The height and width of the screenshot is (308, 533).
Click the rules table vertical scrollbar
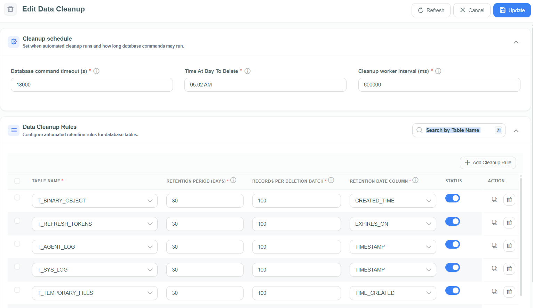521,237
